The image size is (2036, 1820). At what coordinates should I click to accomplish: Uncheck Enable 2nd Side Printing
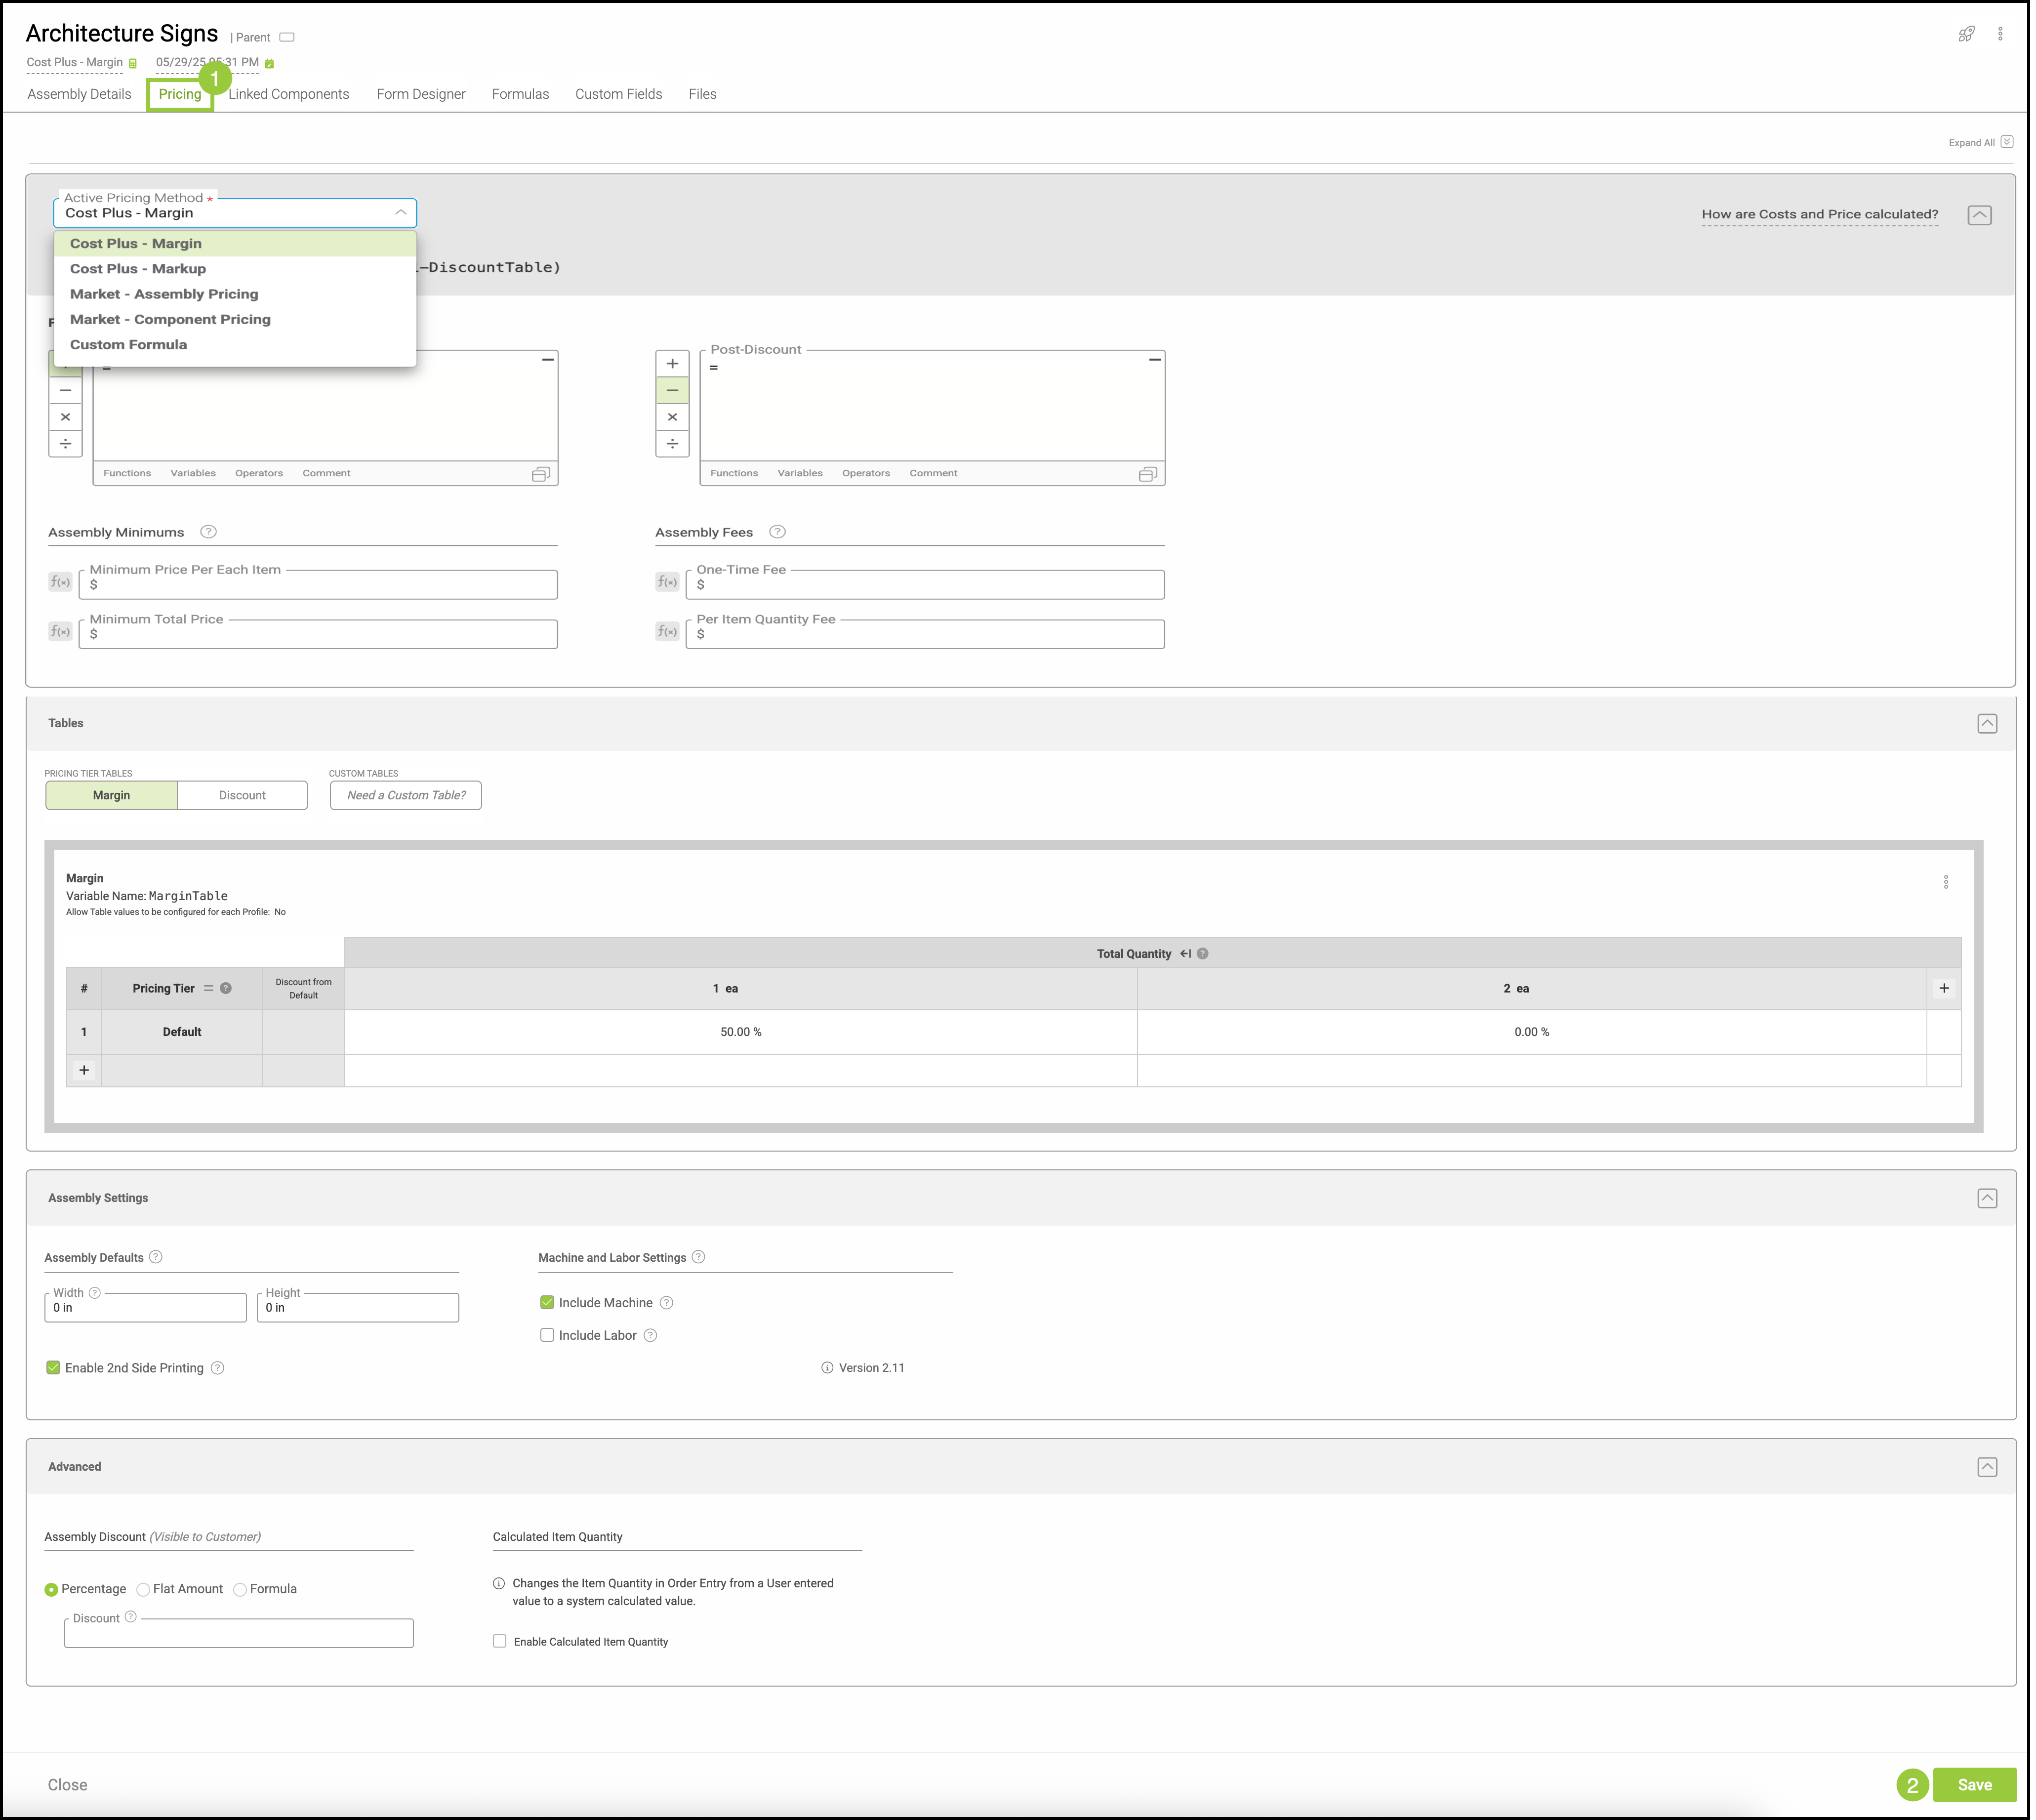coord(54,1368)
